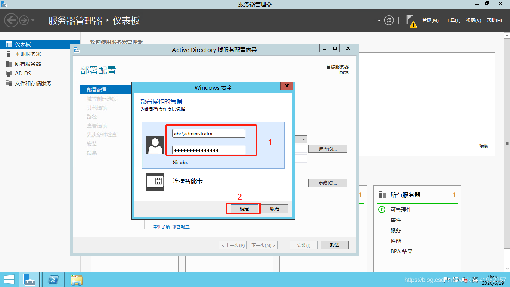Click the Windows Start button
The height and width of the screenshot is (287, 510).
pos(9,280)
